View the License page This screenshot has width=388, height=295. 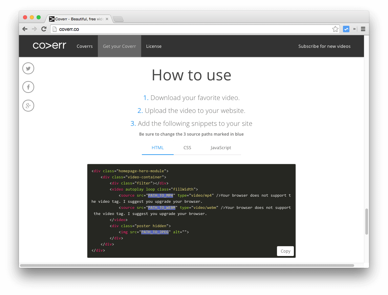pyautogui.click(x=154, y=46)
